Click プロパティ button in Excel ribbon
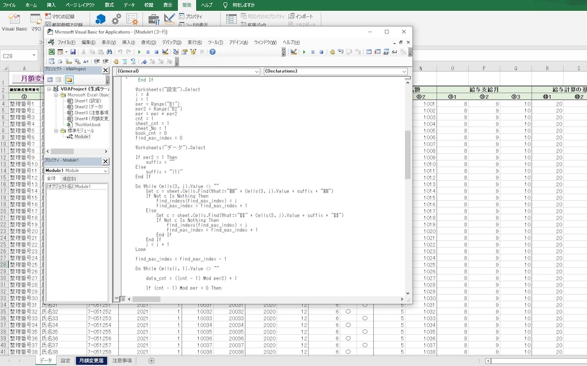 coord(191,16)
